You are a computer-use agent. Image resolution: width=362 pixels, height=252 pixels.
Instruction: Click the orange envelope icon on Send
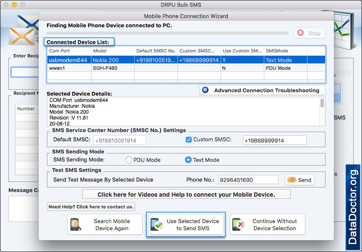coord(292,180)
